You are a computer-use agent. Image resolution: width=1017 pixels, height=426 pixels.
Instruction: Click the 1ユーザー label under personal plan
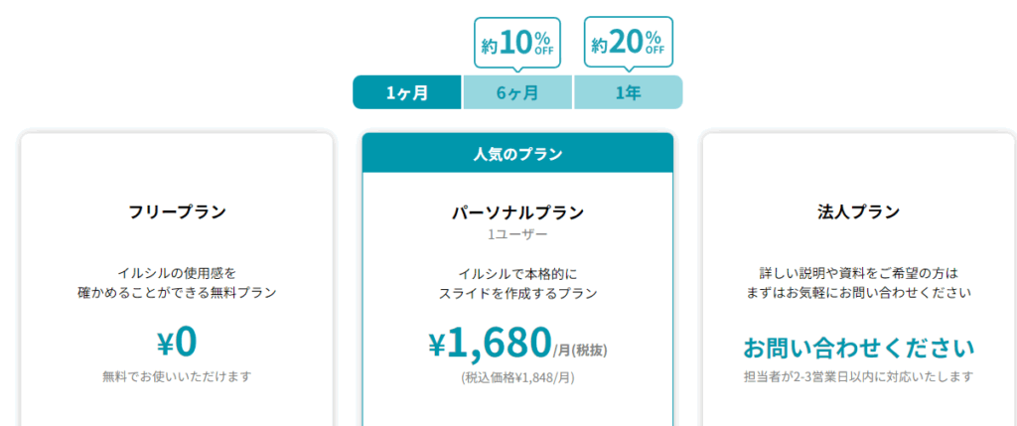click(517, 234)
